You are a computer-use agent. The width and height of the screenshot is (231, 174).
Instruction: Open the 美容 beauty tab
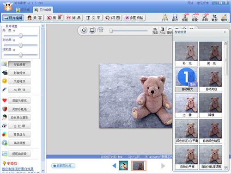[35, 18]
